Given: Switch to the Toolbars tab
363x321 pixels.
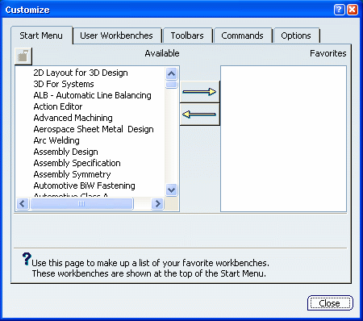Looking at the screenshot, I should coord(187,35).
